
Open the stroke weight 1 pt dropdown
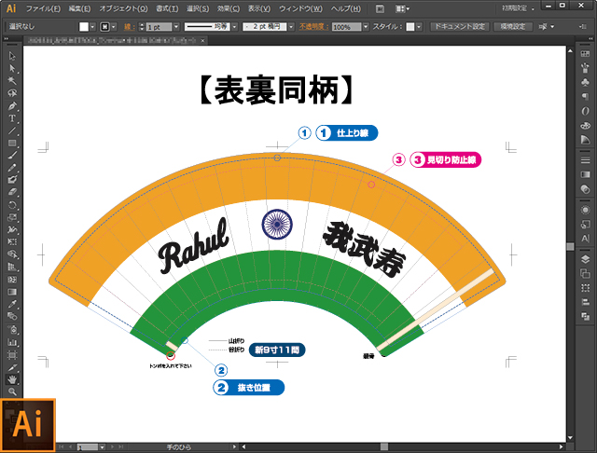click(176, 27)
